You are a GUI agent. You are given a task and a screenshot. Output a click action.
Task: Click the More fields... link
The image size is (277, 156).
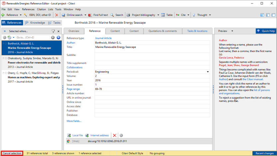tap(74, 121)
